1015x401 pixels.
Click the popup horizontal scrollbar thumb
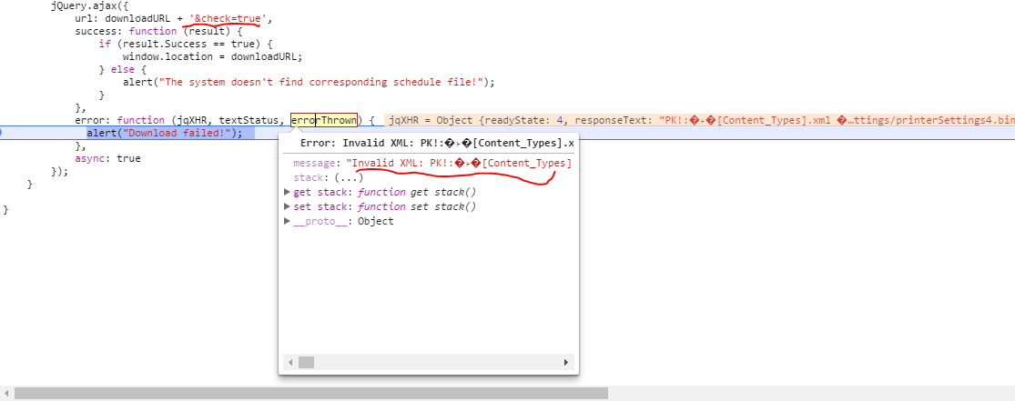307,362
